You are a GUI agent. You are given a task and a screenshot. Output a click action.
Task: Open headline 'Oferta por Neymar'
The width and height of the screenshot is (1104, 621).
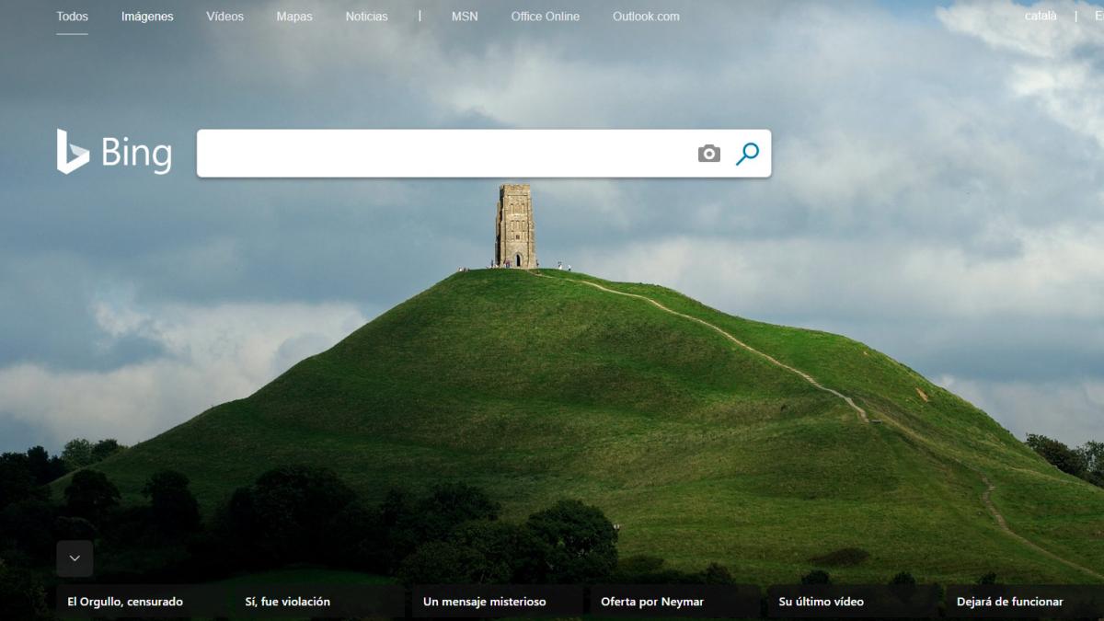pos(652,602)
